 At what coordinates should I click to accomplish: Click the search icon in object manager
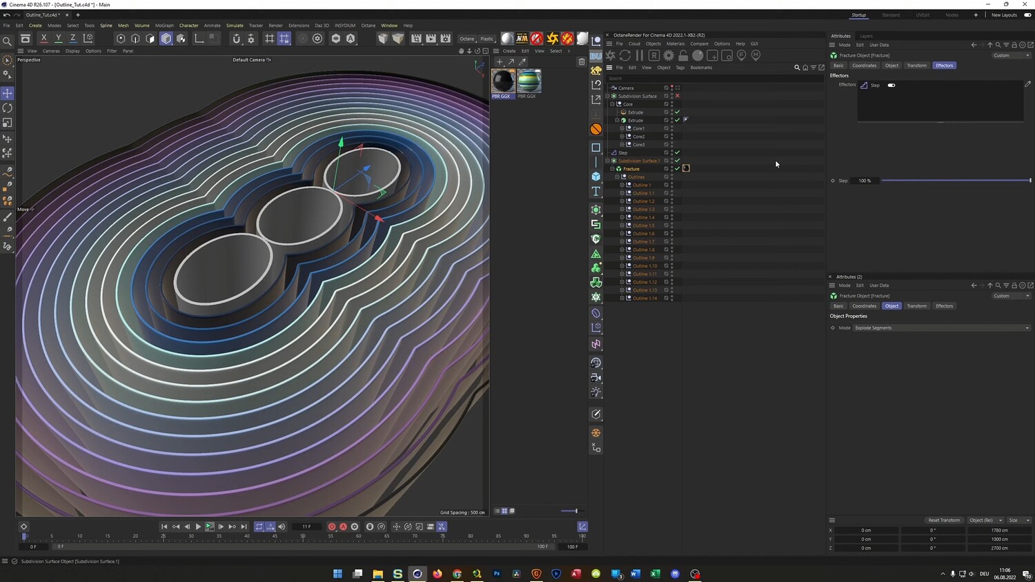point(797,68)
